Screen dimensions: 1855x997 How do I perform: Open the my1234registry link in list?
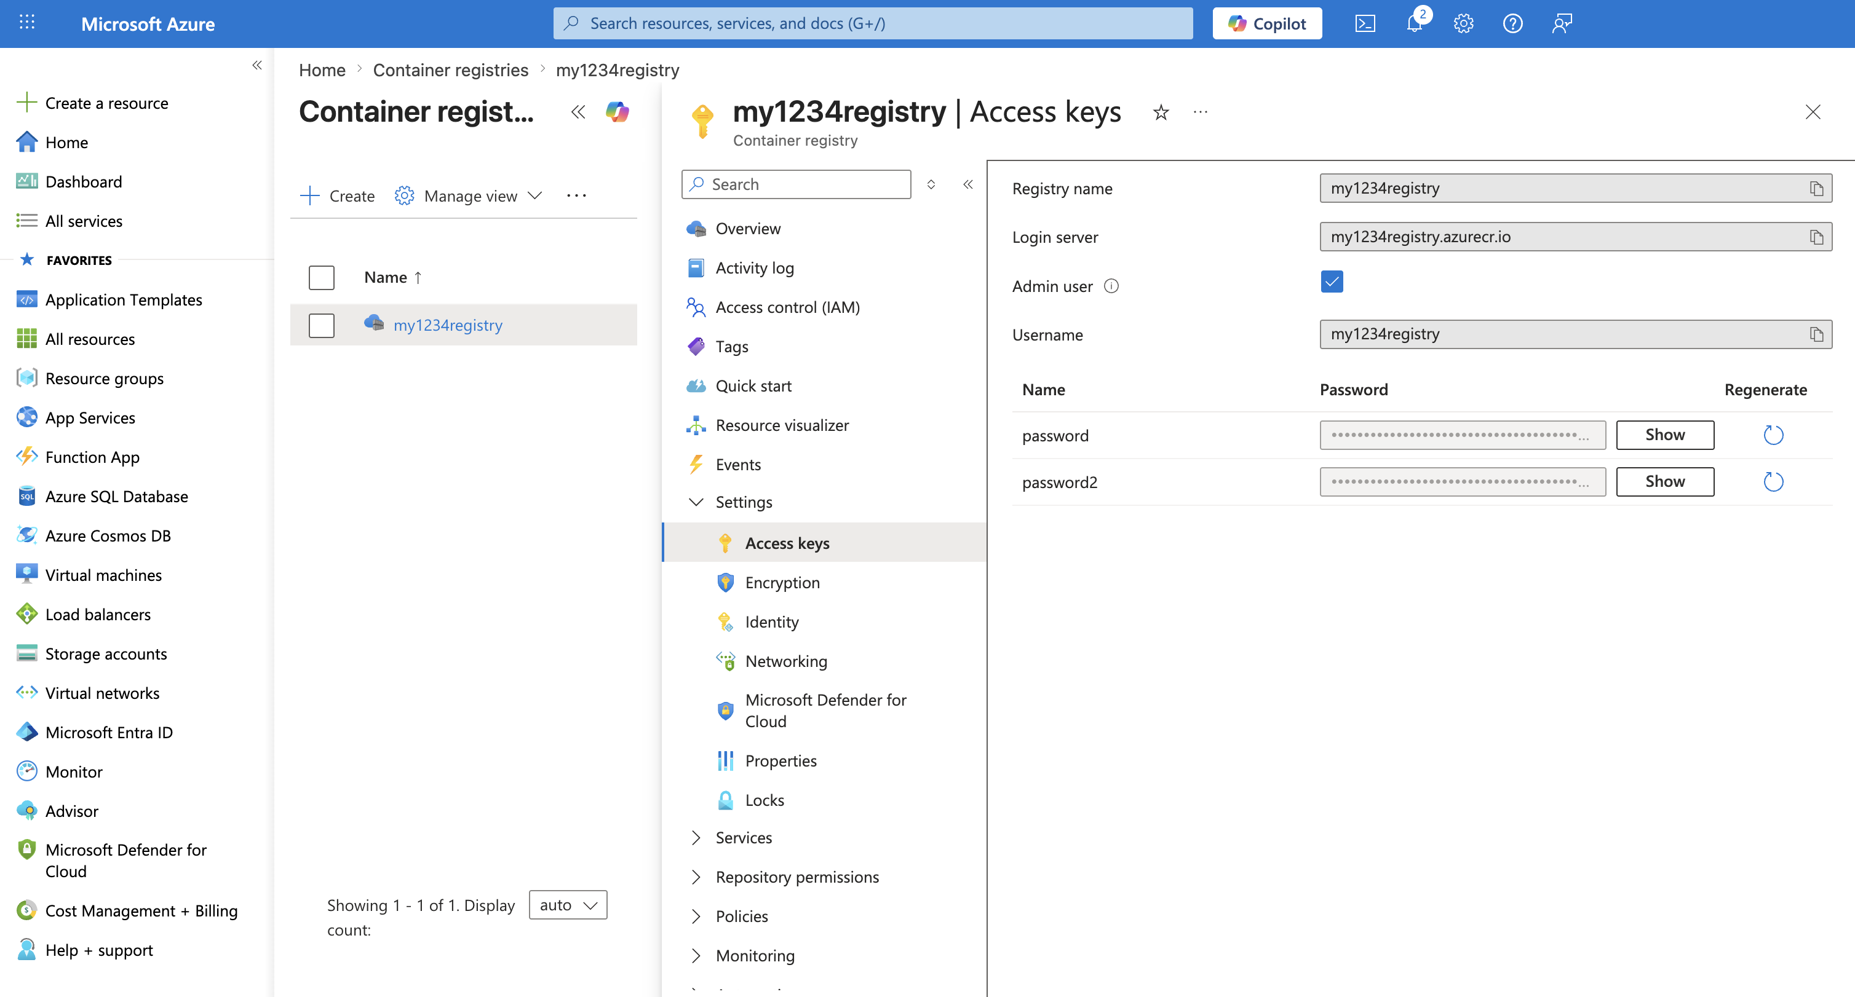(x=447, y=325)
